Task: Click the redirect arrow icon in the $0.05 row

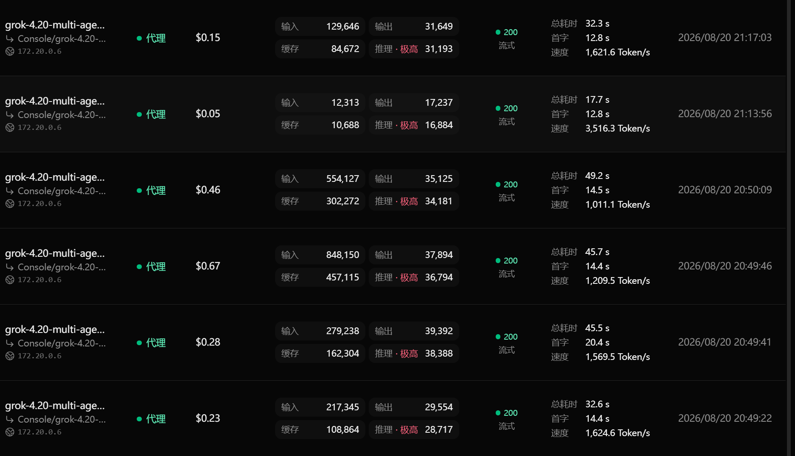Action: [10, 115]
